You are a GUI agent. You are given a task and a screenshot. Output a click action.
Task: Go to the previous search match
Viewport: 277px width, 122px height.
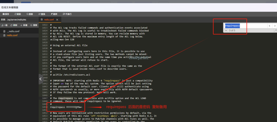point(269,26)
